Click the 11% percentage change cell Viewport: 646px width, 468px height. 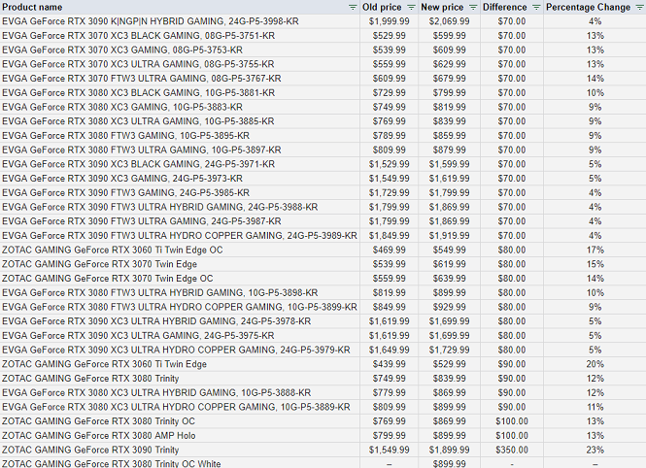pyautogui.click(x=595, y=407)
